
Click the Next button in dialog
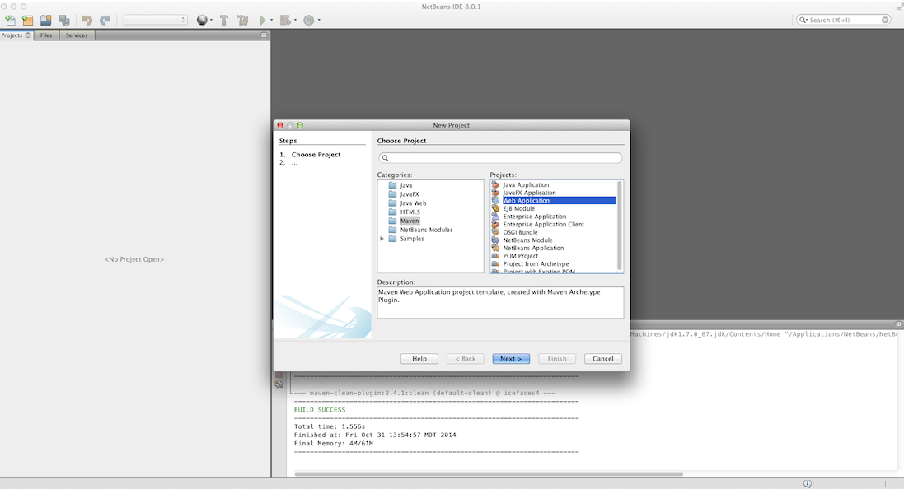[x=511, y=359]
